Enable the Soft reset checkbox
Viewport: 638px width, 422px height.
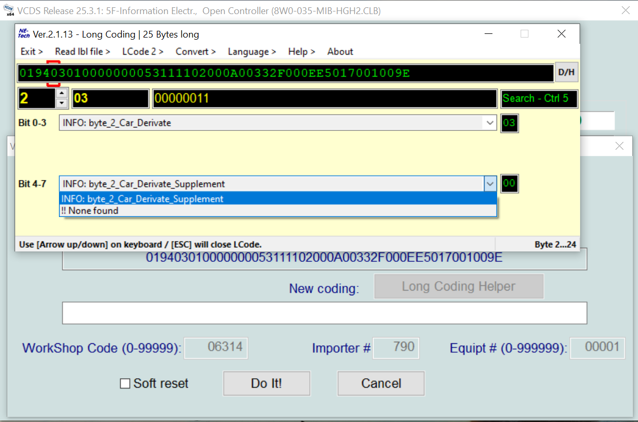pyautogui.click(x=125, y=383)
